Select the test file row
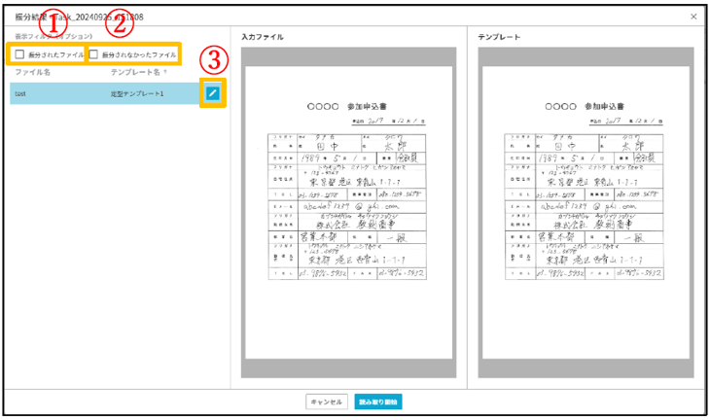This screenshot has height=420, width=710. pyautogui.click(x=58, y=93)
